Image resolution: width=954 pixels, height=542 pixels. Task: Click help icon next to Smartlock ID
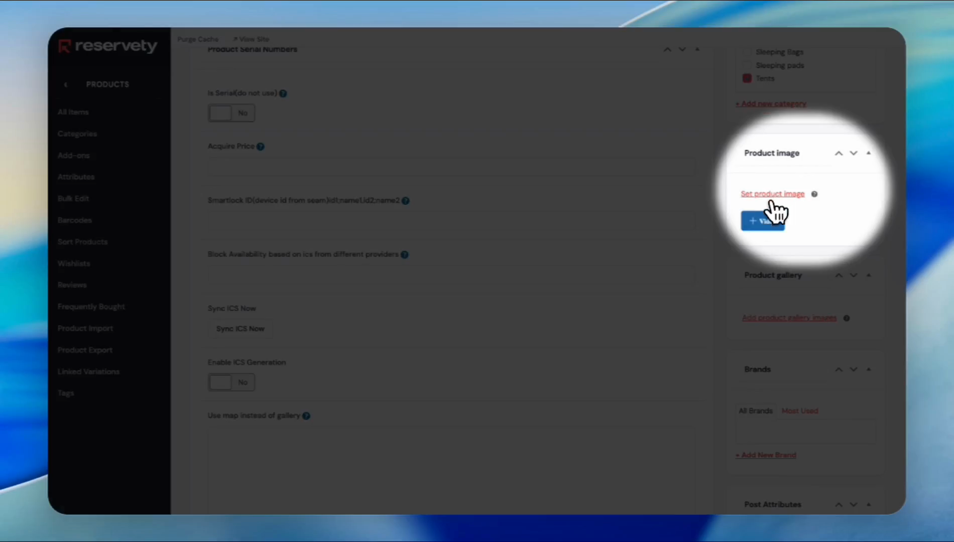pyautogui.click(x=406, y=201)
